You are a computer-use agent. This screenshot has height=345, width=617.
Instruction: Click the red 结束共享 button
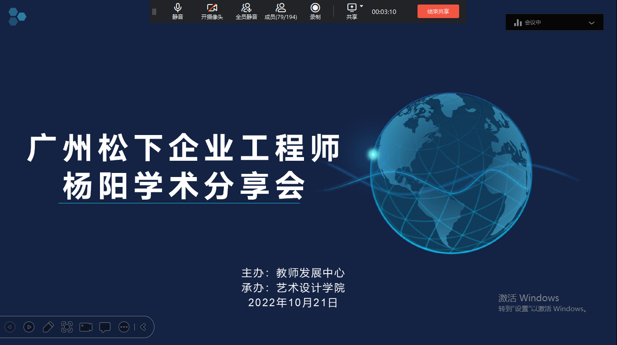[x=438, y=12]
